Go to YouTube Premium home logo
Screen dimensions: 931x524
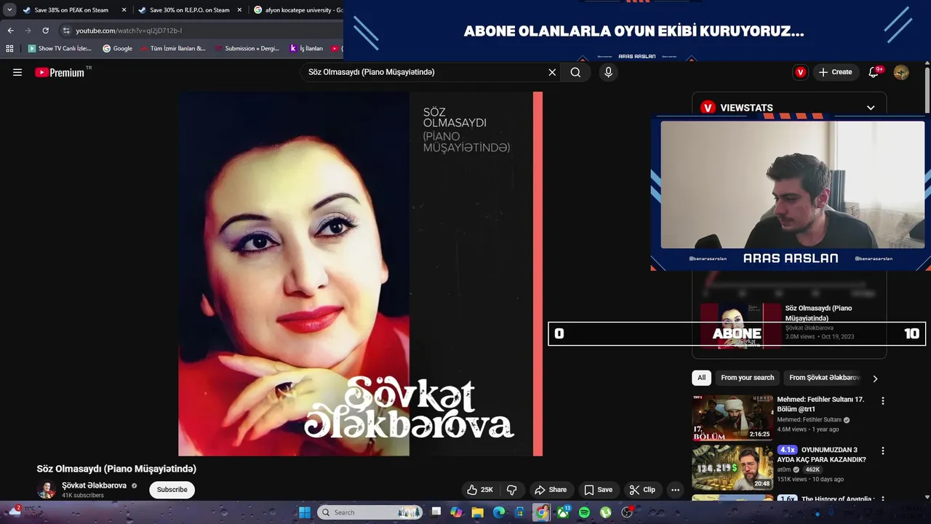[x=60, y=72]
